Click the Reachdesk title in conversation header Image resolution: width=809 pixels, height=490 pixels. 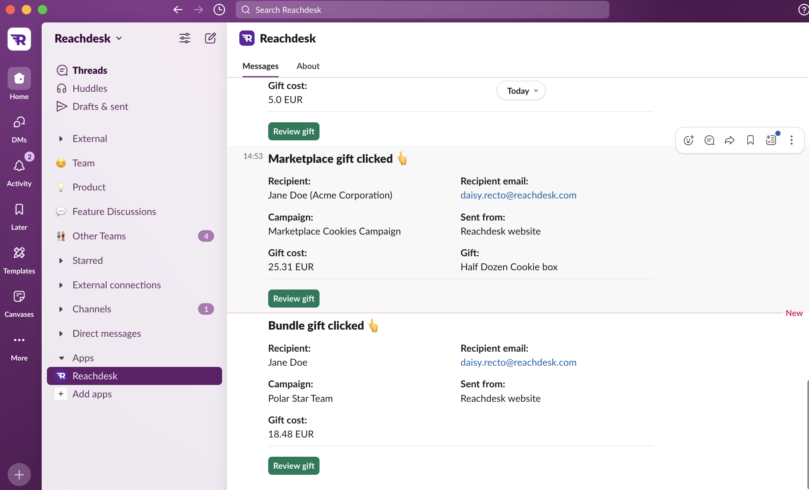pos(288,38)
